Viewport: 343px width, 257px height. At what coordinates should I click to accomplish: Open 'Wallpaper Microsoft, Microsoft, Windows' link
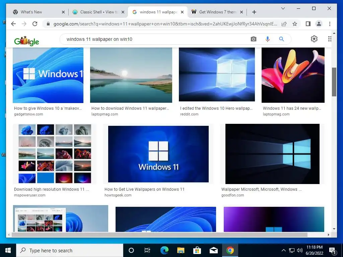(x=261, y=189)
